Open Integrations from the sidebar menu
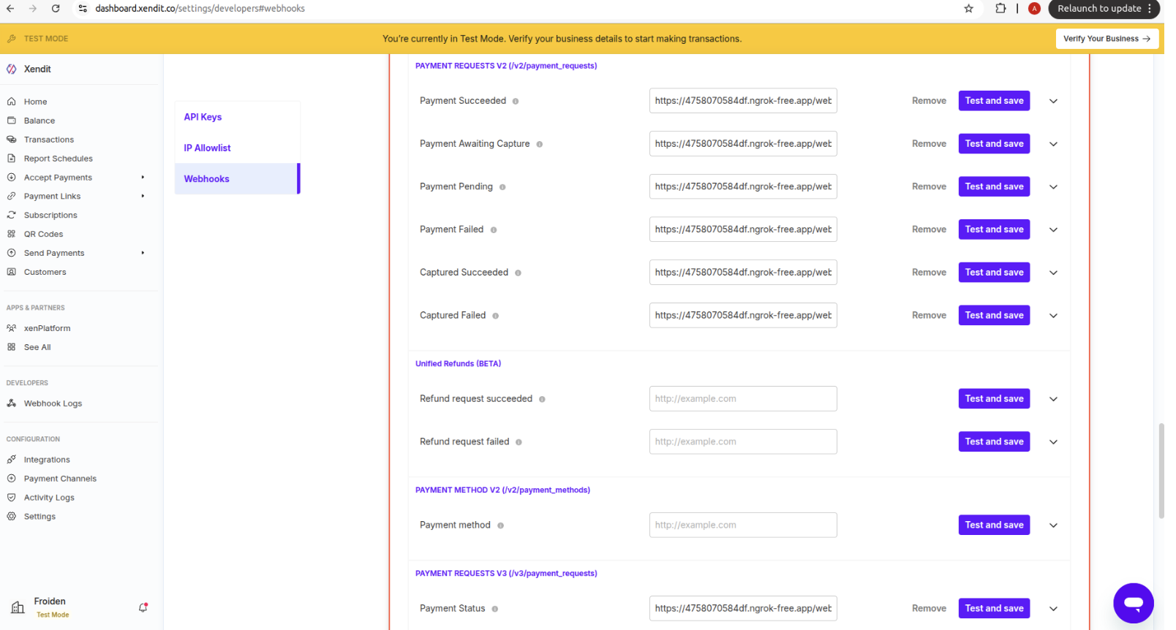The height and width of the screenshot is (630, 1176). [47, 460]
